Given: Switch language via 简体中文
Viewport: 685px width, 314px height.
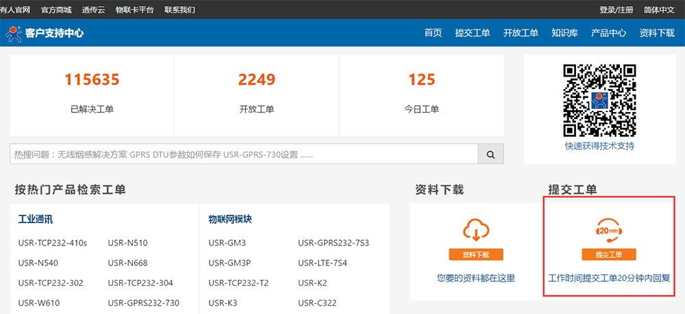Looking at the screenshot, I should [659, 10].
